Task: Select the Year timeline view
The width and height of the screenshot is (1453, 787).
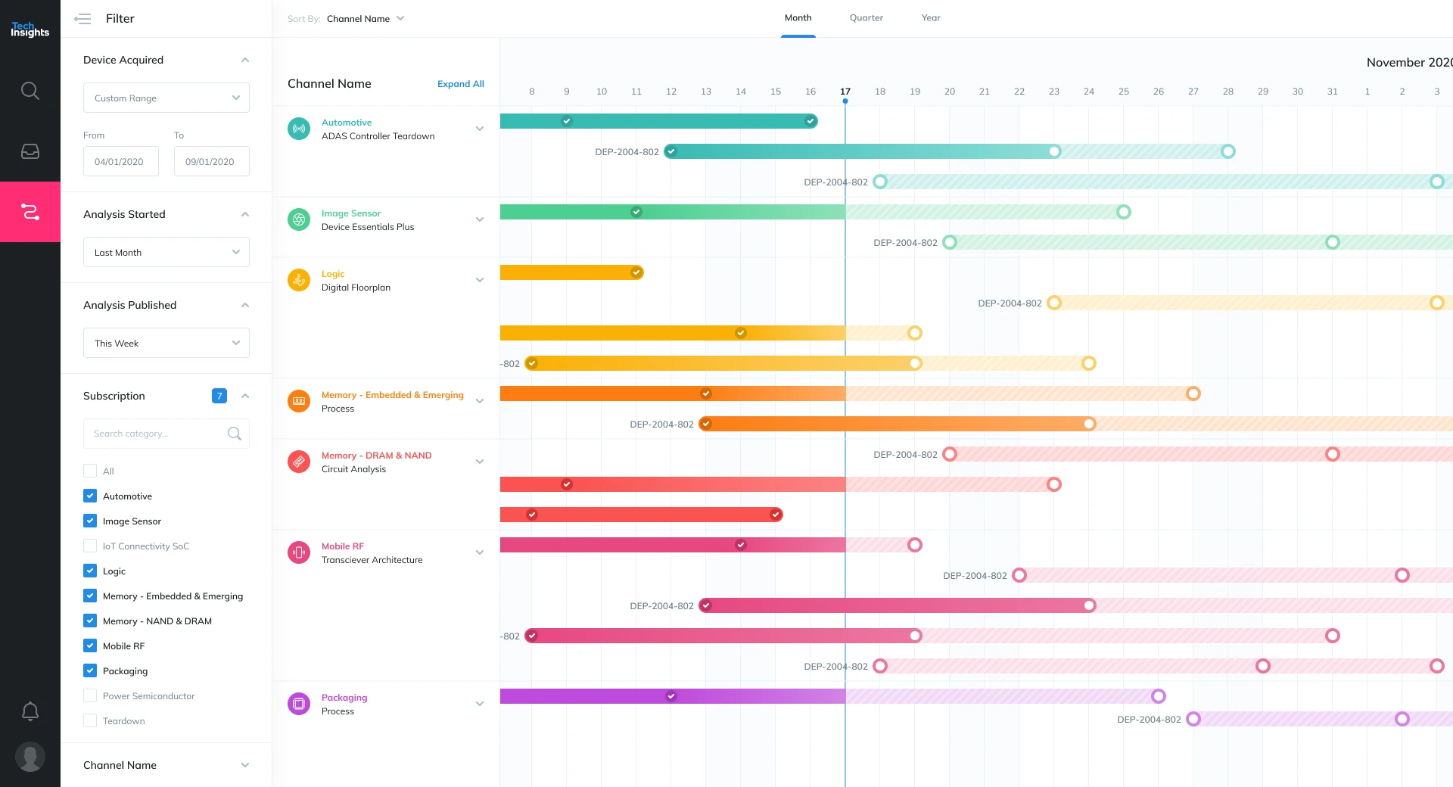Action: (x=930, y=17)
